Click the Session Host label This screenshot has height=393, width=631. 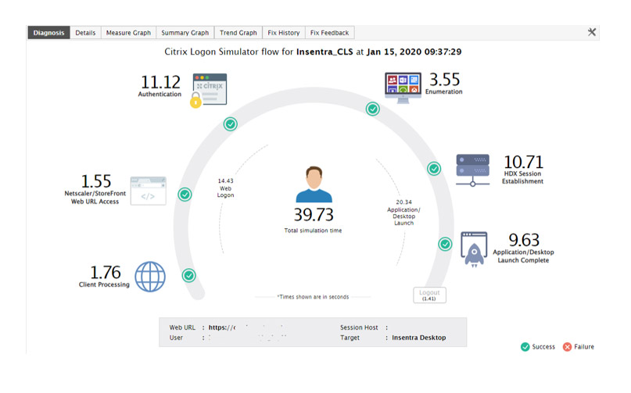click(x=359, y=327)
